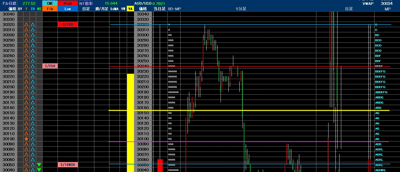Click the pink 3/18NSH level label
400x172 pixels.
click(68, 165)
